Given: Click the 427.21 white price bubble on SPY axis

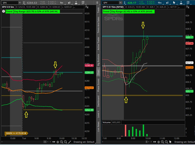Looking at the screenshot, I should (x=190, y=63).
